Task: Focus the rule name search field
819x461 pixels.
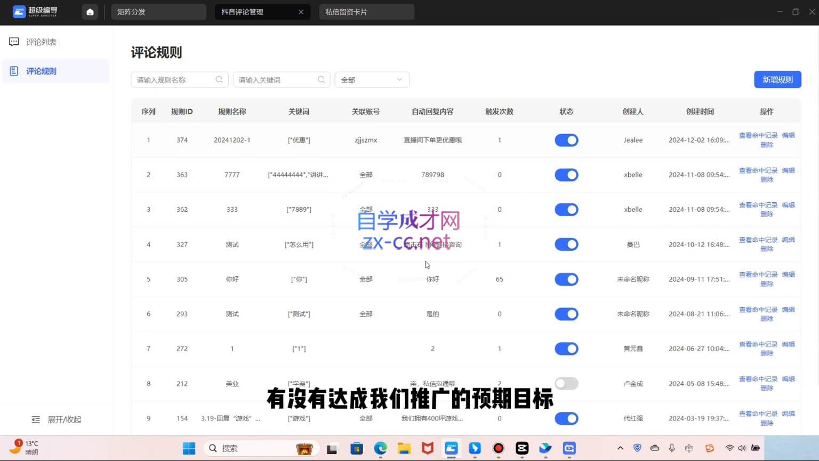Action: pyautogui.click(x=180, y=79)
